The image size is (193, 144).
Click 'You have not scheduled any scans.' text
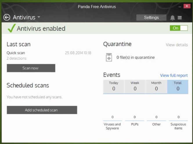point(35,97)
